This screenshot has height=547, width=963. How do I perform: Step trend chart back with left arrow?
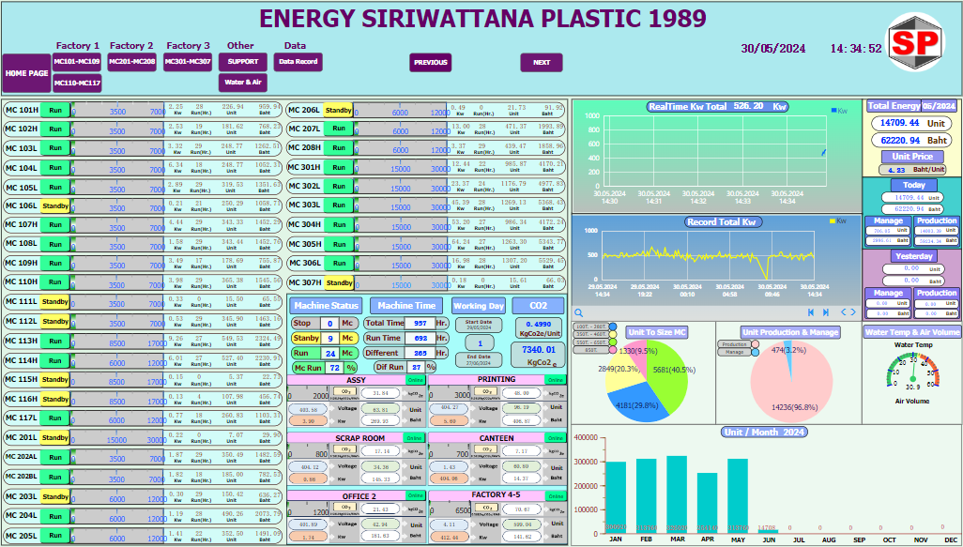point(843,312)
